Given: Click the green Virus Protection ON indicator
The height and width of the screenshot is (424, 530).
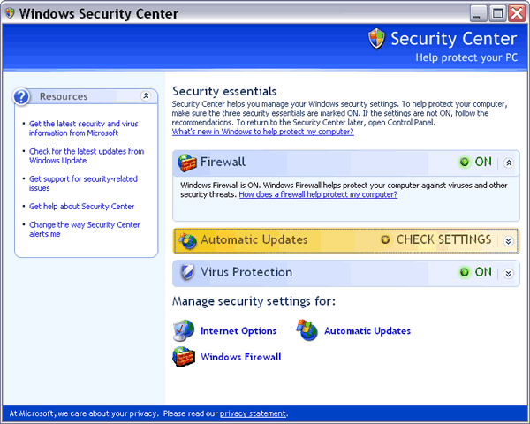Looking at the screenshot, I should [x=465, y=272].
